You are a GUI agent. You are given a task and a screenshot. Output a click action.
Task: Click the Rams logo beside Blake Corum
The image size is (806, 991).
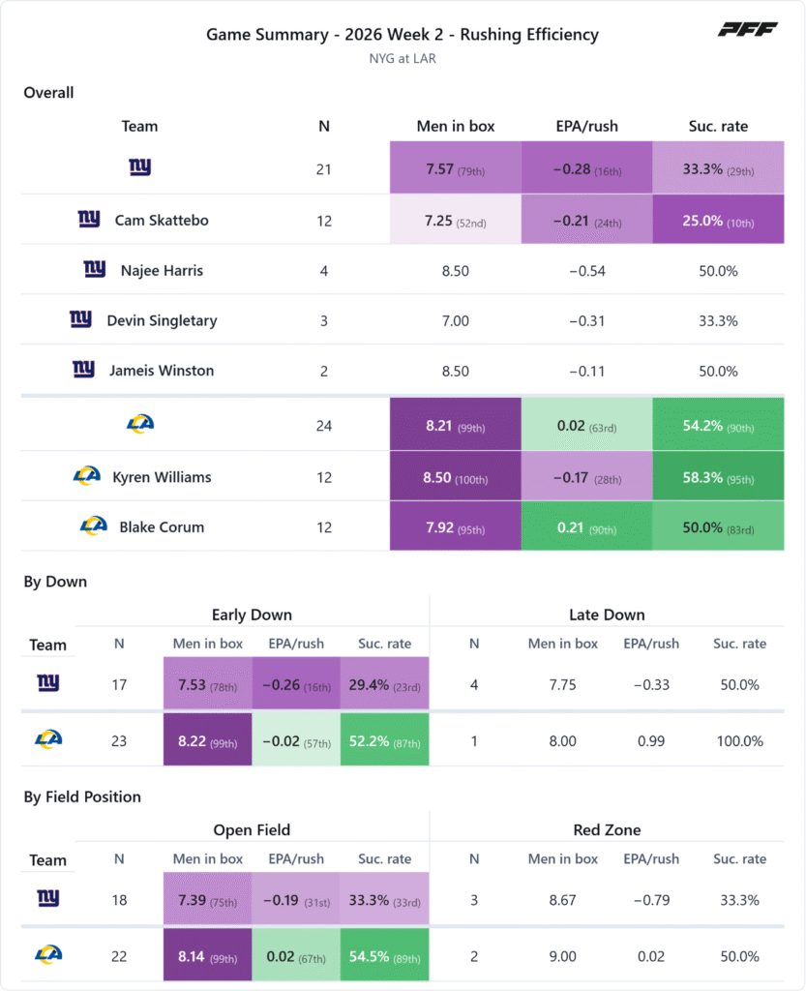click(x=94, y=526)
